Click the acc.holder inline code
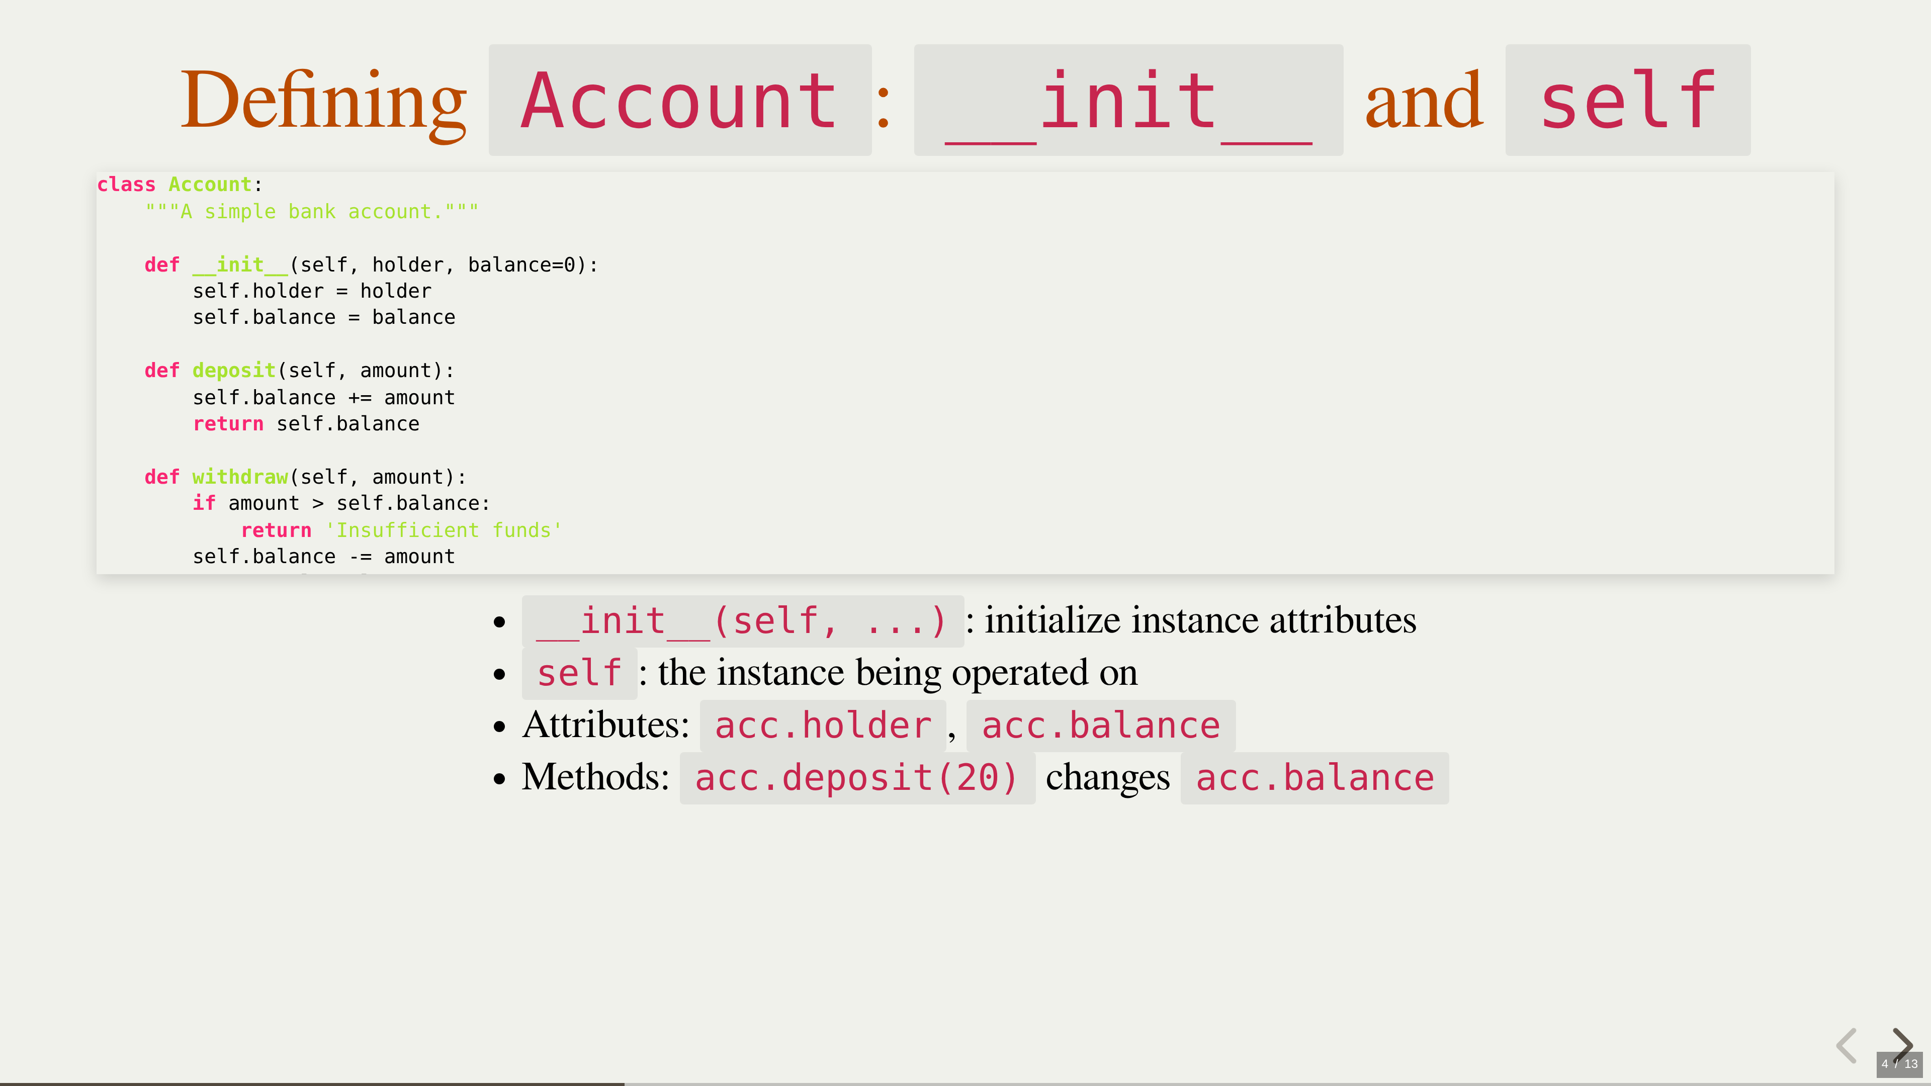1931x1086 pixels. pyautogui.click(x=822, y=726)
